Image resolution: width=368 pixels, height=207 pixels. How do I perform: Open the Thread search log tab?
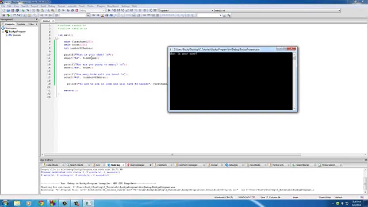[x=328, y=165]
